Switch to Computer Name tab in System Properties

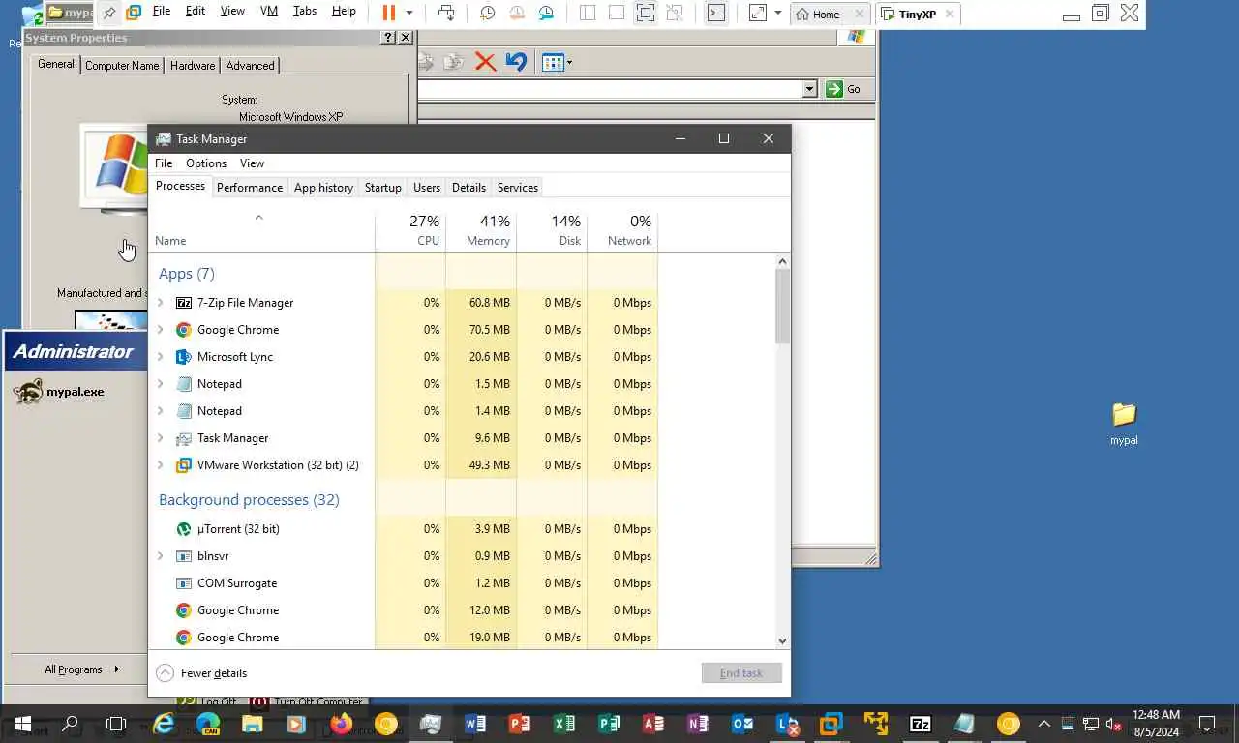[x=122, y=65]
